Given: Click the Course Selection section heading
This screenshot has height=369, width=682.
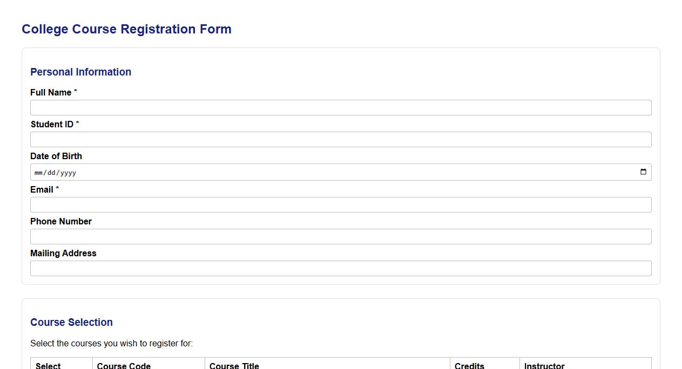Looking at the screenshot, I should 71,322.
